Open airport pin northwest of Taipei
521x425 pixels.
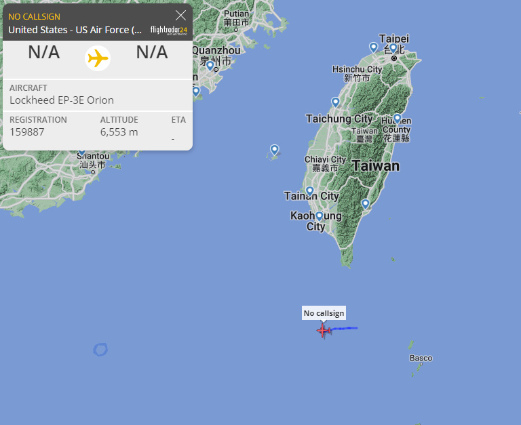(374, 47)
